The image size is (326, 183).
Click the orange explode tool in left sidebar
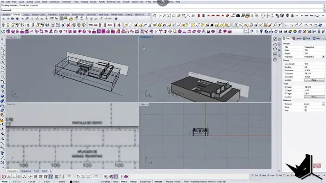tap(2, 120)
